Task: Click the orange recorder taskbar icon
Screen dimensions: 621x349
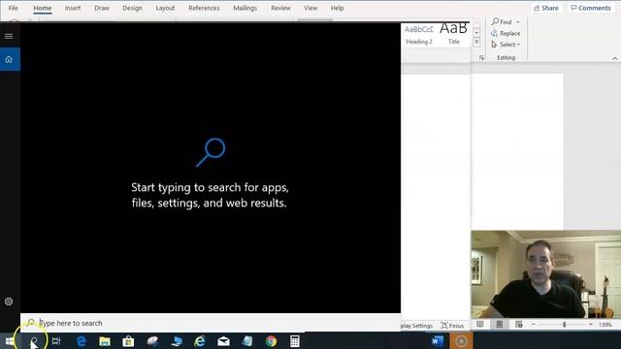Action: 461,340
